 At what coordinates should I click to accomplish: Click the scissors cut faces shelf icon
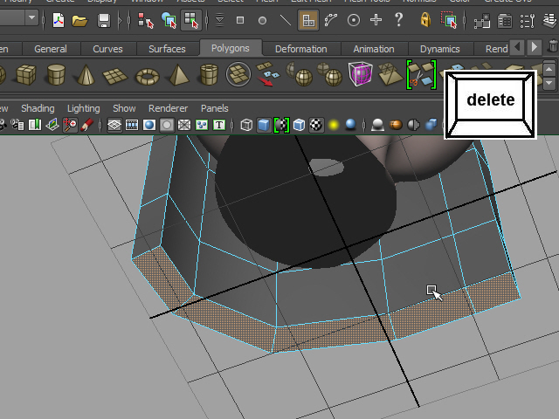coord(421,74)
